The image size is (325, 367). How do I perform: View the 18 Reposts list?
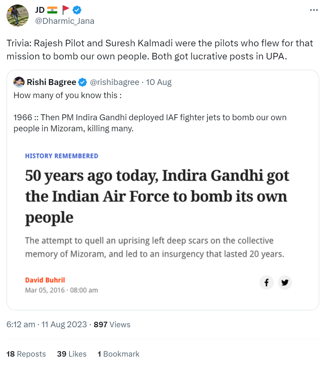point(26,354)
